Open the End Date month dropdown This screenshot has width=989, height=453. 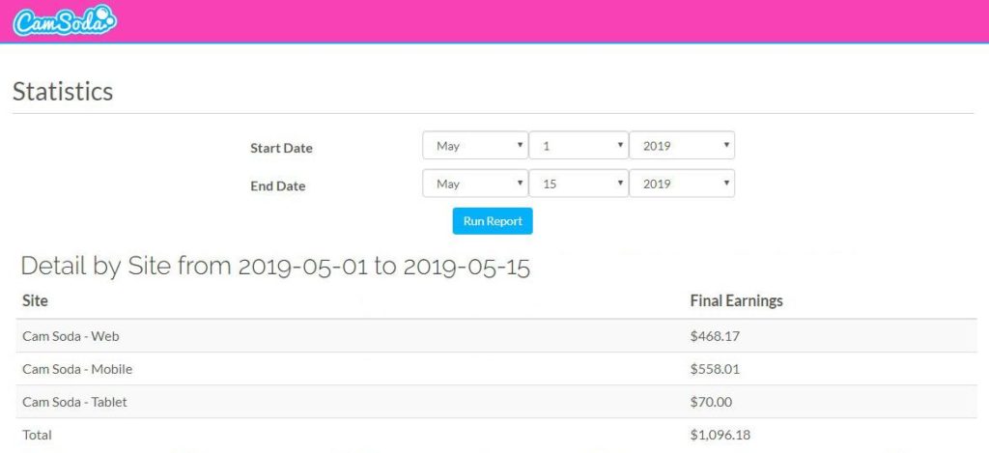tap(475, 184)
